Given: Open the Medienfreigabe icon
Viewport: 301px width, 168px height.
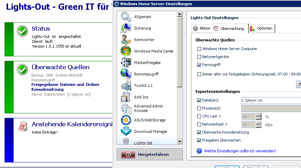Looking at the screenshot, I should tap(126, 63).
